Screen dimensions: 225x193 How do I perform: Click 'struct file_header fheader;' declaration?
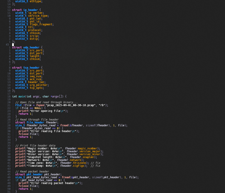tap(37, 122)
